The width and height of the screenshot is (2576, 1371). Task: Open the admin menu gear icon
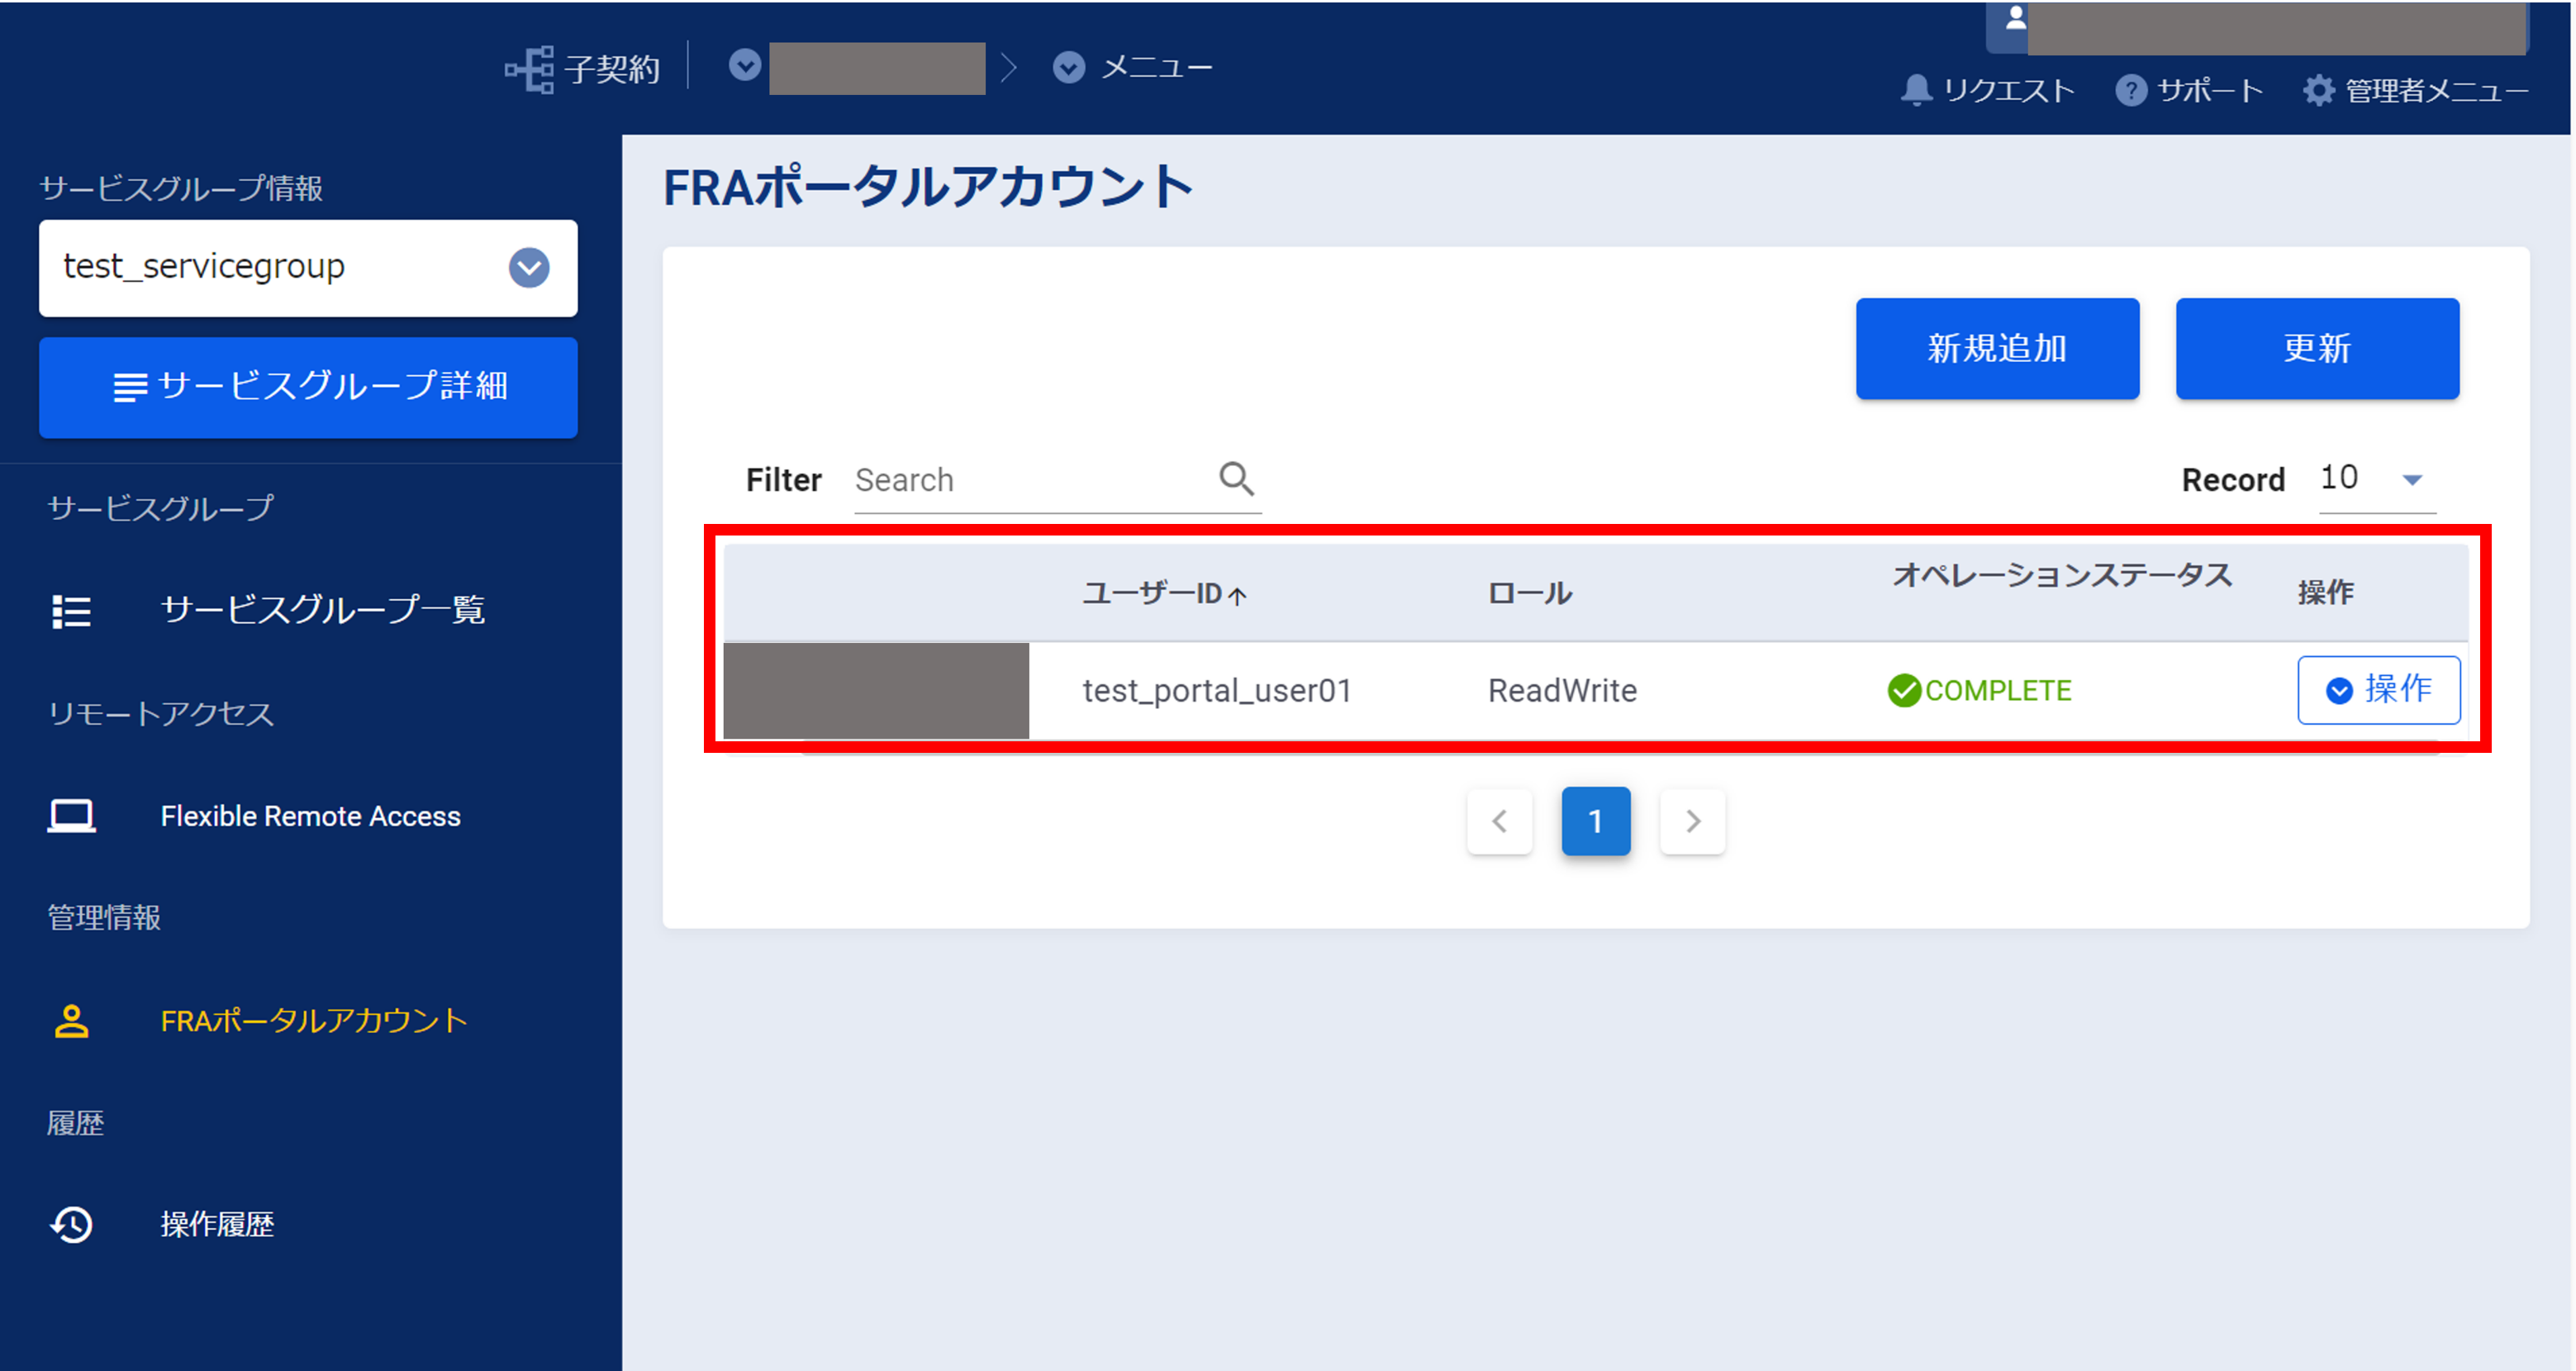[2318, 90]
